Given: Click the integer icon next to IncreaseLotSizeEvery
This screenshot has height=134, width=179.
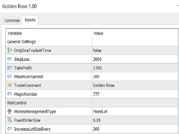Looking at the screenshot, I should click(x=10, y=129).
